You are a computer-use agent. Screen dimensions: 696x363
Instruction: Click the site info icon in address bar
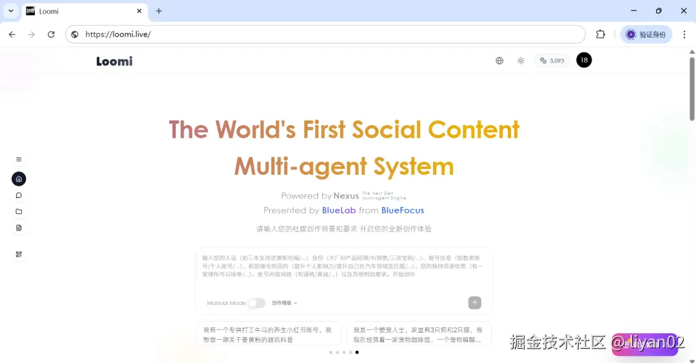[75, 34]
